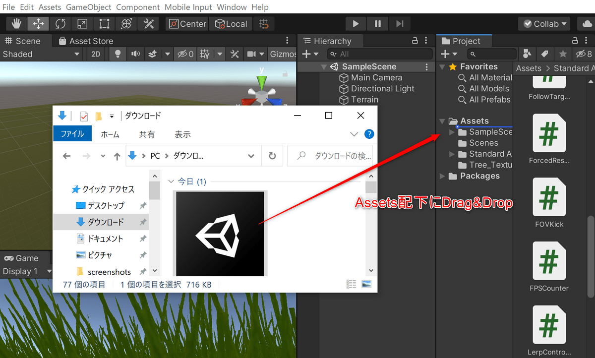
Task: Click the Step frame button
Action: (400, 24)
